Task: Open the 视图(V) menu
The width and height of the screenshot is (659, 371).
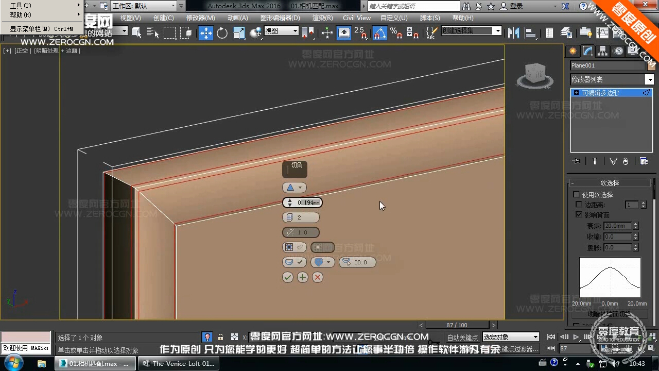Action: 131,18
